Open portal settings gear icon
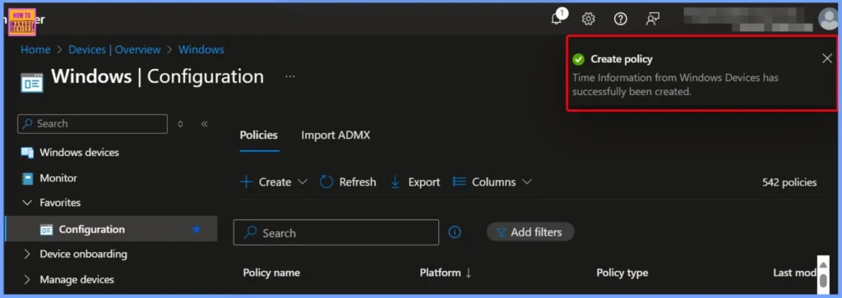The image size is (842, 298). (589, 20)
